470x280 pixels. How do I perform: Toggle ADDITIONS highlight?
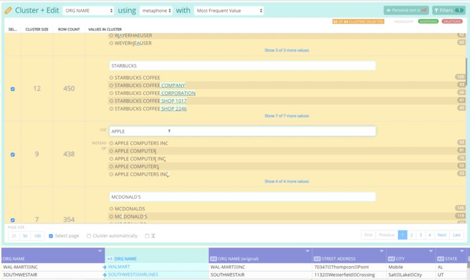(x=428, y=22)
